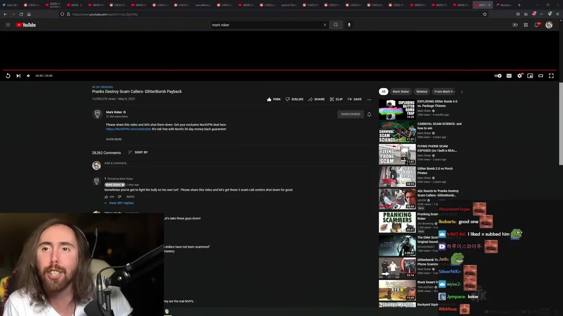Expand View 387 replies
Viewport: 563px width, 316px height.
119,203
